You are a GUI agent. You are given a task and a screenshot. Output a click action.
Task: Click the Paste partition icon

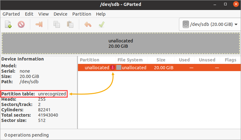point(70,24)
